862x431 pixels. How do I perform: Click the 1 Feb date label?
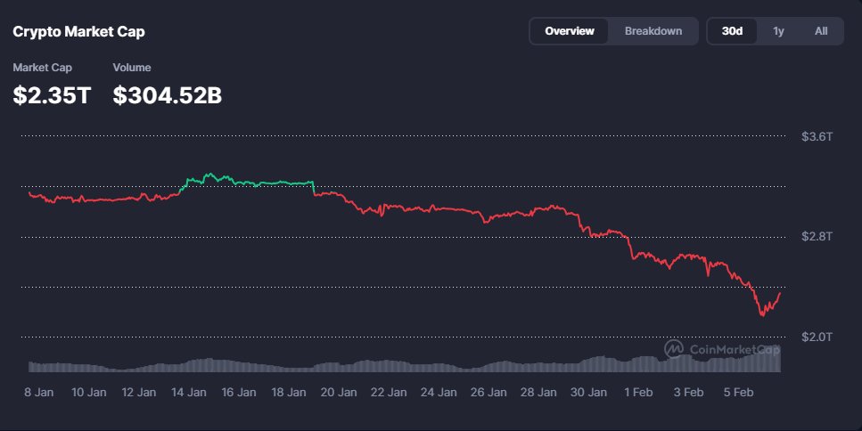click(x=637, y=392)
